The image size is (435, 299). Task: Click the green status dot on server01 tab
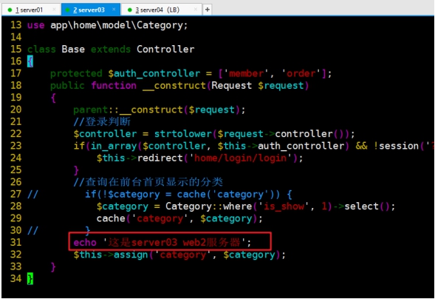click(x=10, y=10)
